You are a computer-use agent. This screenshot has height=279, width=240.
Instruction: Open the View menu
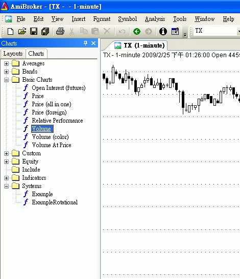pyautogui.click(x=57, y=19)
